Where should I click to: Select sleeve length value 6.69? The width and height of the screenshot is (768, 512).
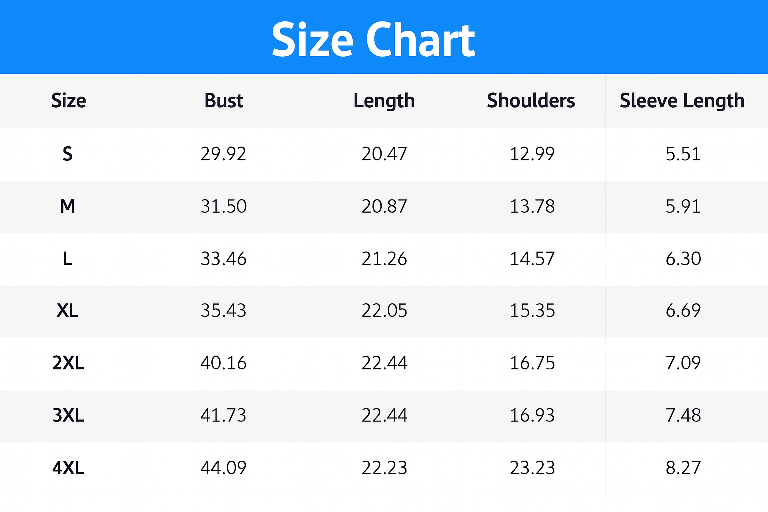(x=683, y=311)
